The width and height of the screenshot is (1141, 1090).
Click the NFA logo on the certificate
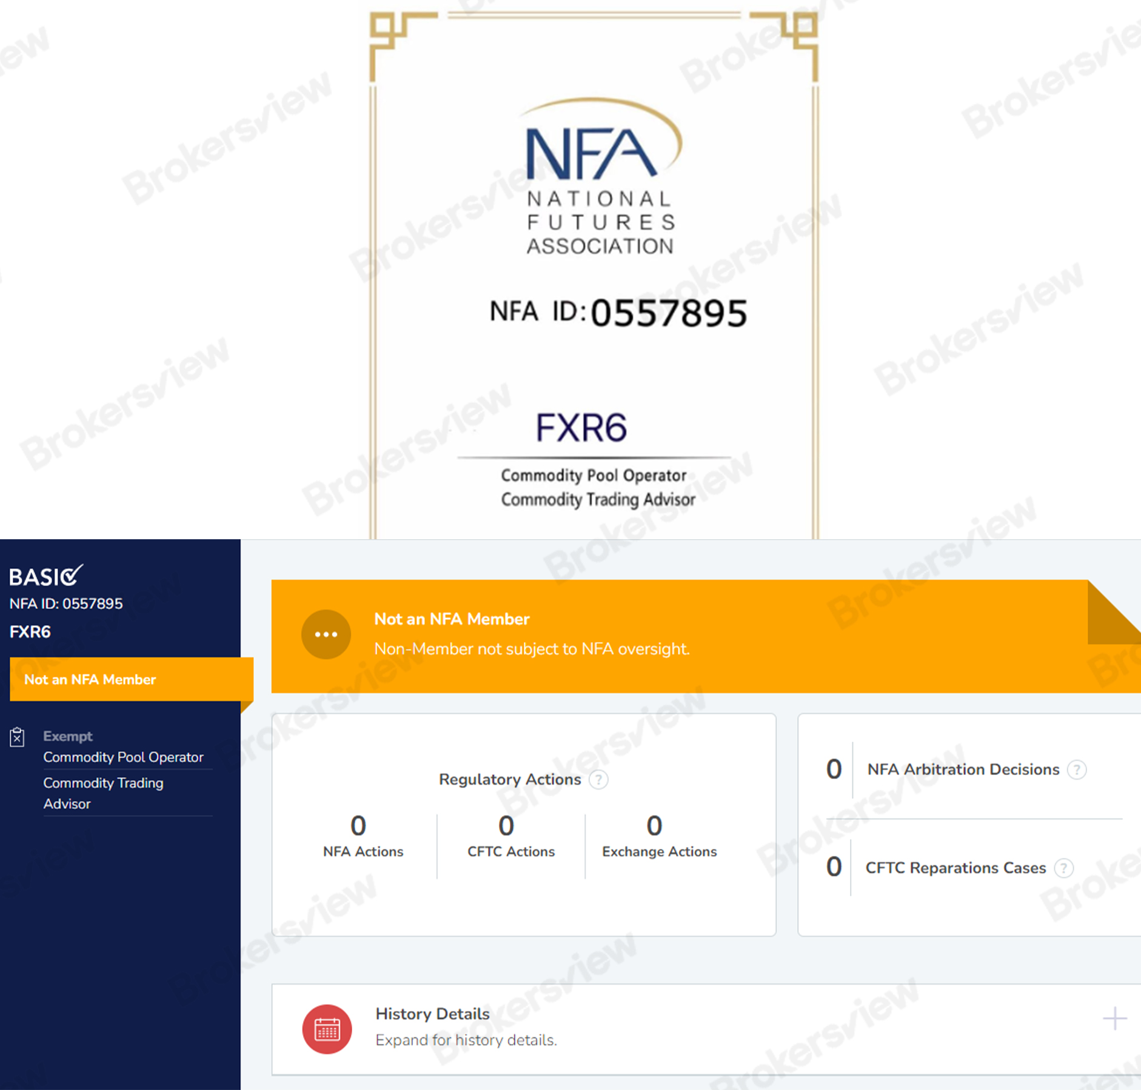click(601, 176)
